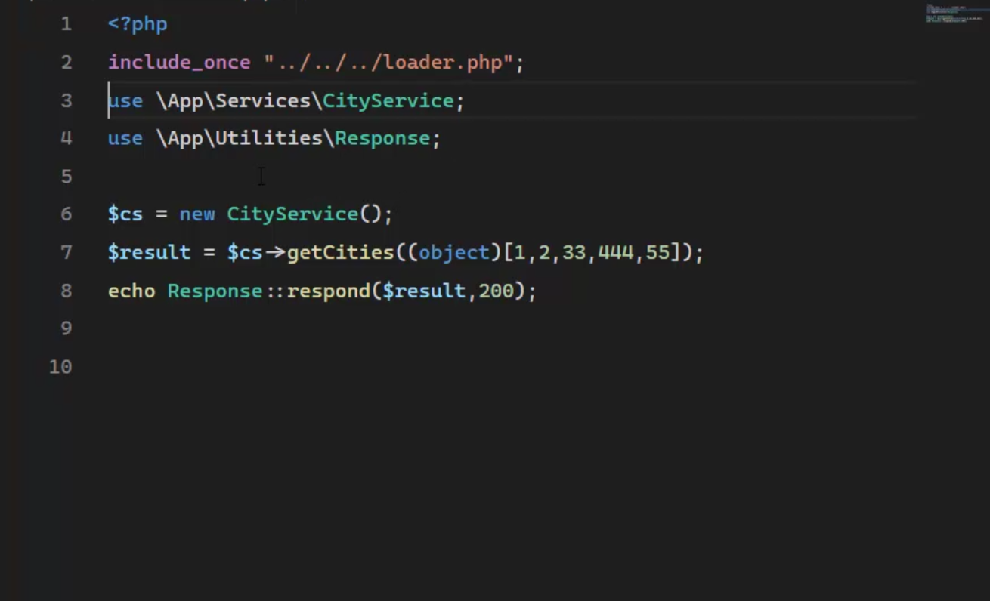Viewport: 990px width, 601px height.
Task: Click line number 10 in the gutter
Action: (60, 367)
